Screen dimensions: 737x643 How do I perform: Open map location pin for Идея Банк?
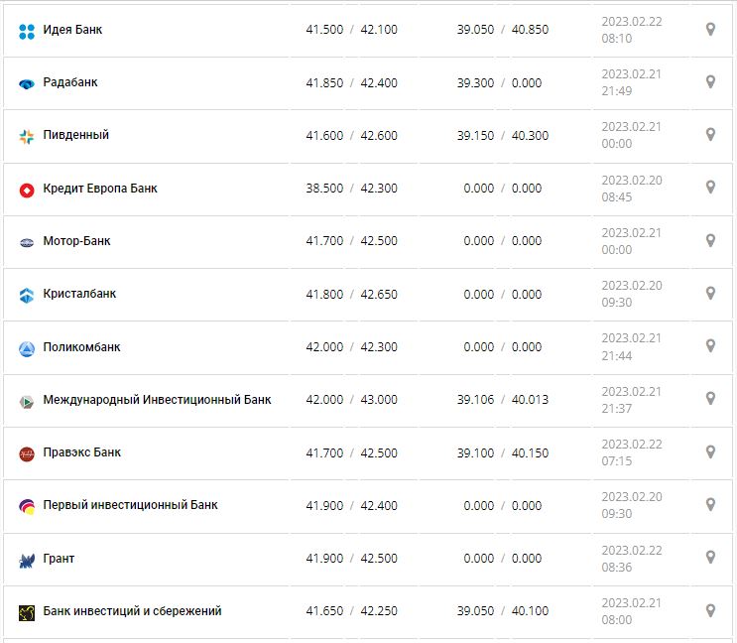(710, 30)
